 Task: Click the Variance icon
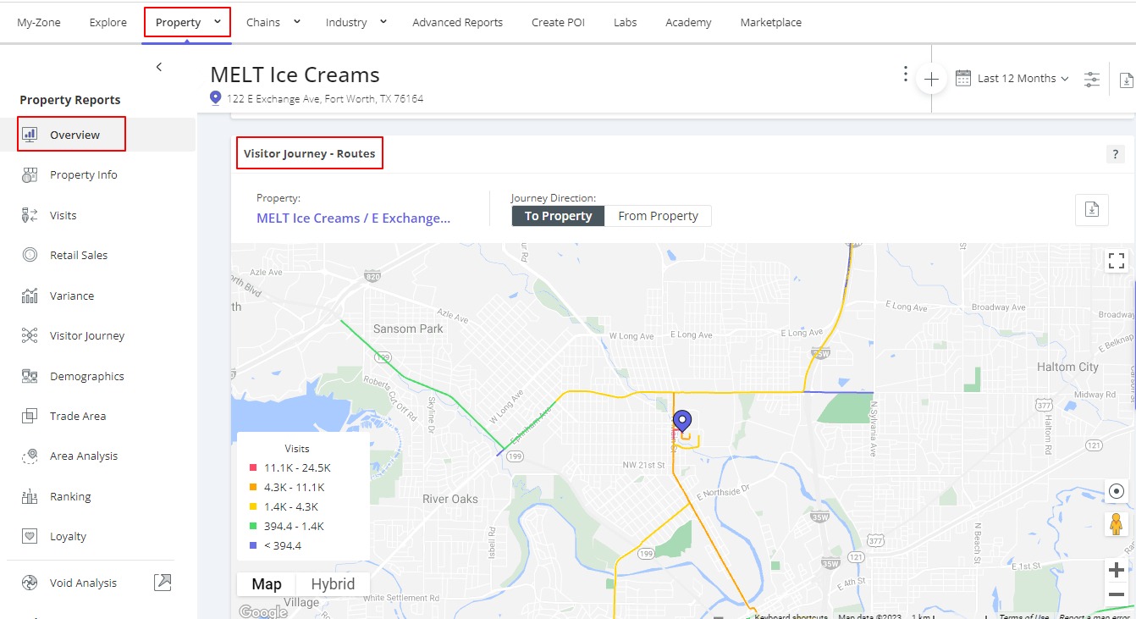tap(30, 296)
